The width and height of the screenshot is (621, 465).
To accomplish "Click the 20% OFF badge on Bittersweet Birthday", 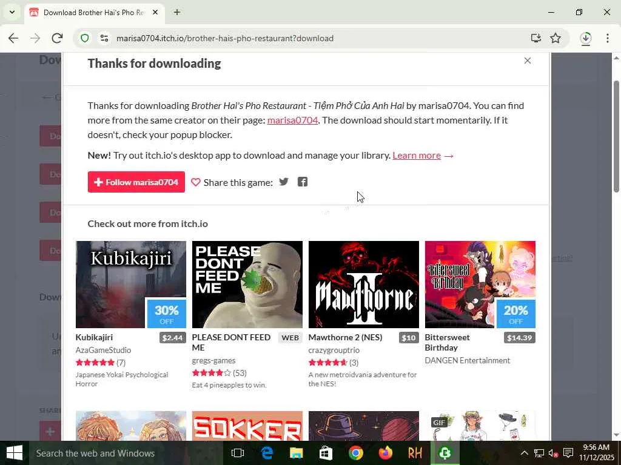I will (515, 314).
